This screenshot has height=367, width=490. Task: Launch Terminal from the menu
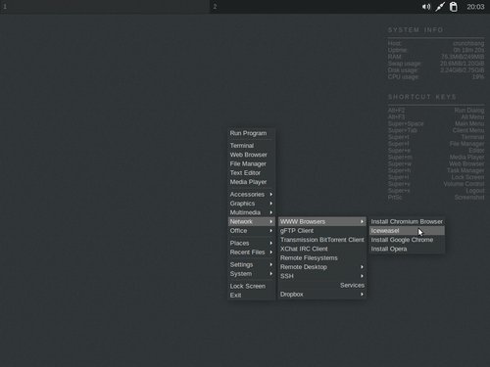point(251,146)
